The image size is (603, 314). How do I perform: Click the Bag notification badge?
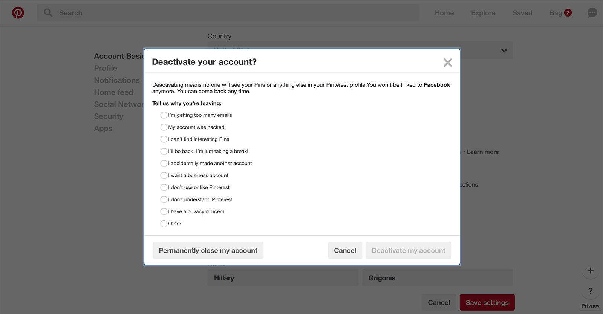point(568,13)
